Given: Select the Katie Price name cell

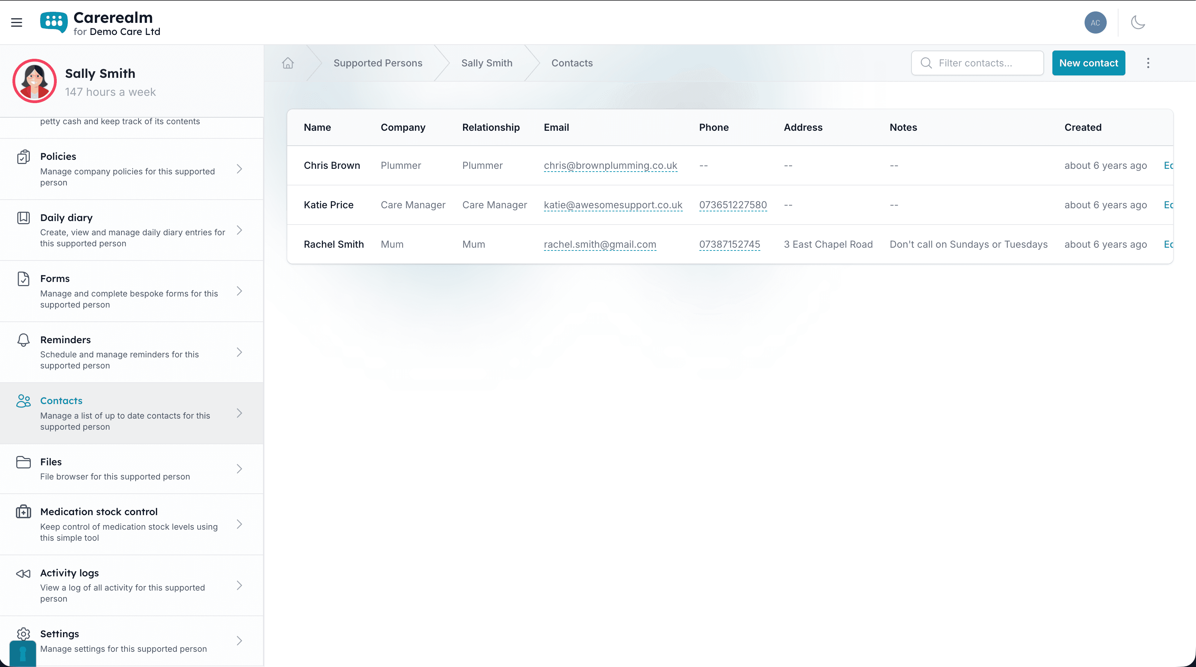Looking at the screenshot, I should click(329, 205).
